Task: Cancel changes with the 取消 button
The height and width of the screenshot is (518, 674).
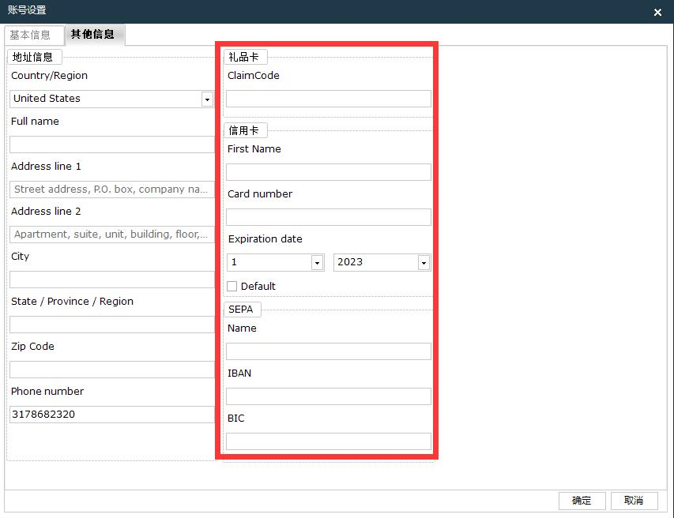Action: 634,501
